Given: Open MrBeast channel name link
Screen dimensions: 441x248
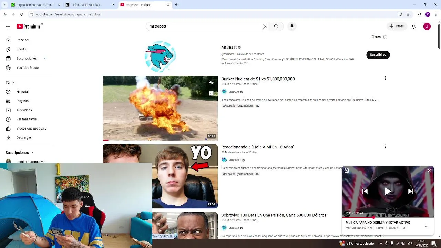Looking at the screenshot, I should click(229, 47).
